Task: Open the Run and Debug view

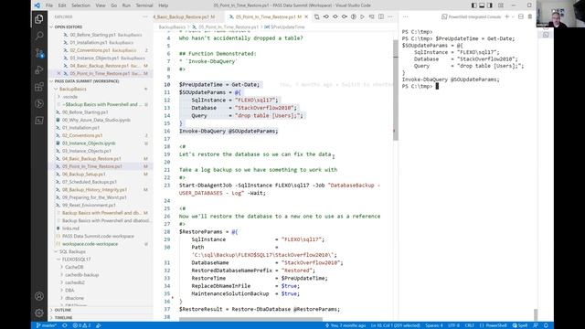Action: (x=39, y=69)
